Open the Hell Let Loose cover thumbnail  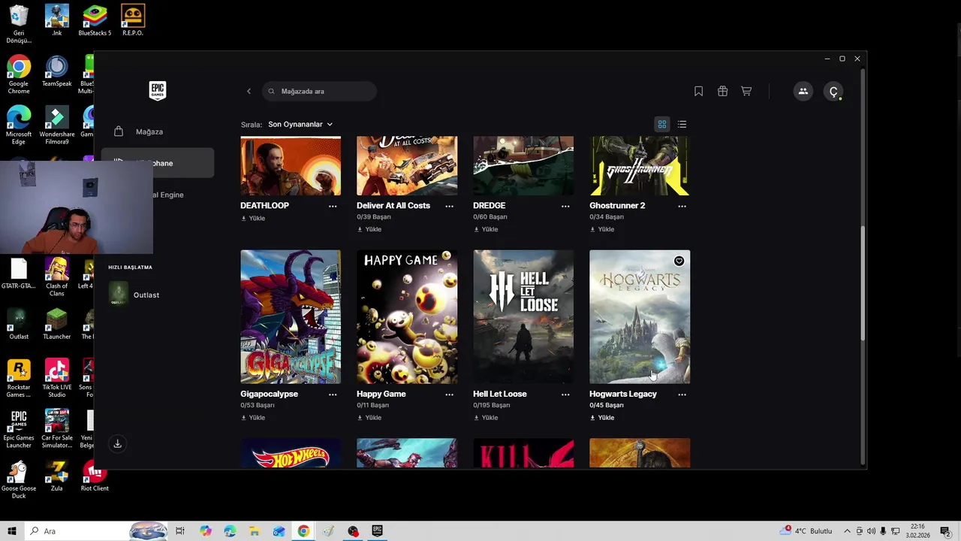point(523,317)
